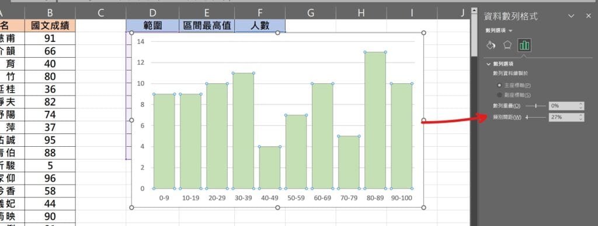
Task: Select column F header
Action: (260, 13)
